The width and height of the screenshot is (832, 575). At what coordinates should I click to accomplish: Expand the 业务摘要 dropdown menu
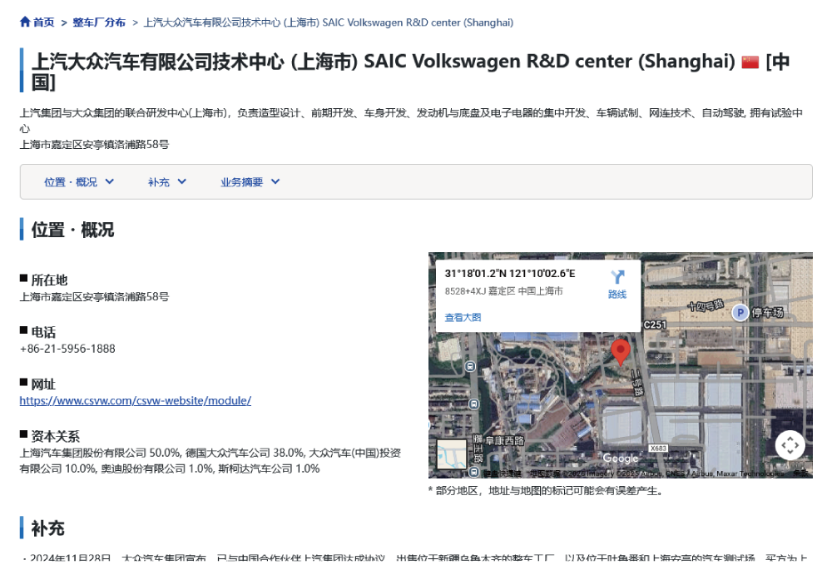(250, 182)
